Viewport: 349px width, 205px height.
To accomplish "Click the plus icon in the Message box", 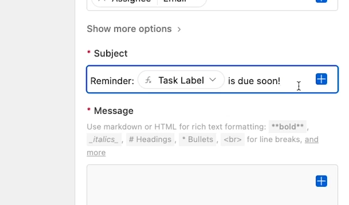I will (x=321, y=181).
